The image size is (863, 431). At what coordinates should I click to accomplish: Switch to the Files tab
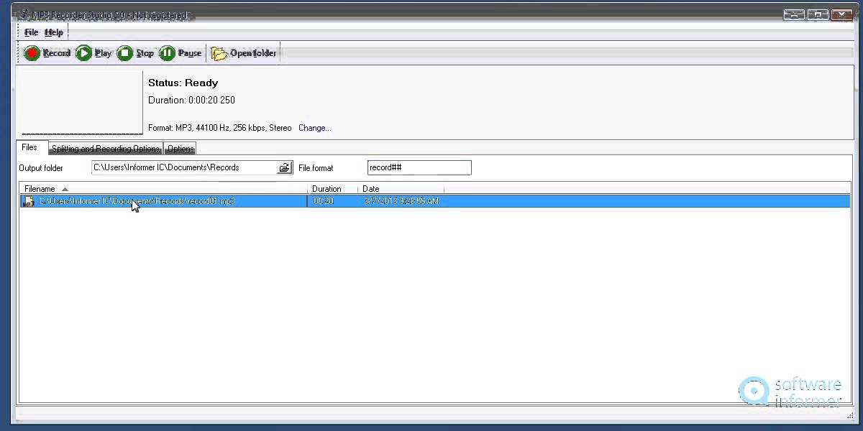29,147
